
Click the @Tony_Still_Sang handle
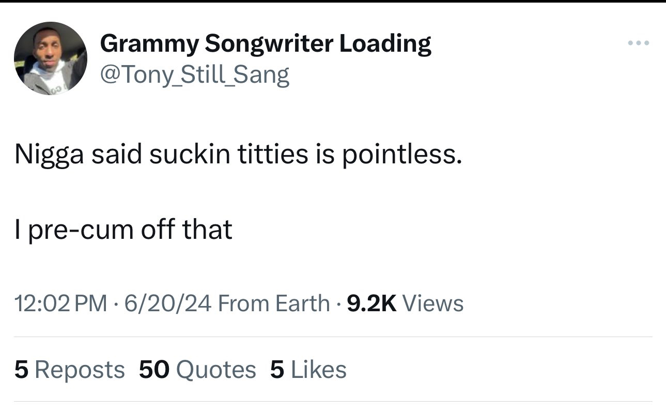[x=194, y=75]
